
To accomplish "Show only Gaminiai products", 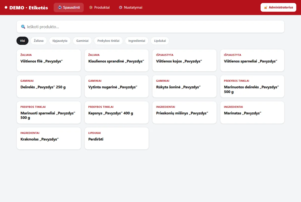I will (x=82, y=41).
